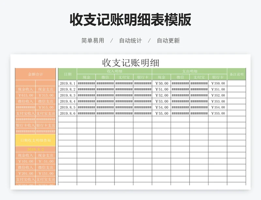The height and width of the screenshot is (200, 261).
Task: Select empty 备注说明 cell in 2019.8.1 row
Action: (237, 83)
